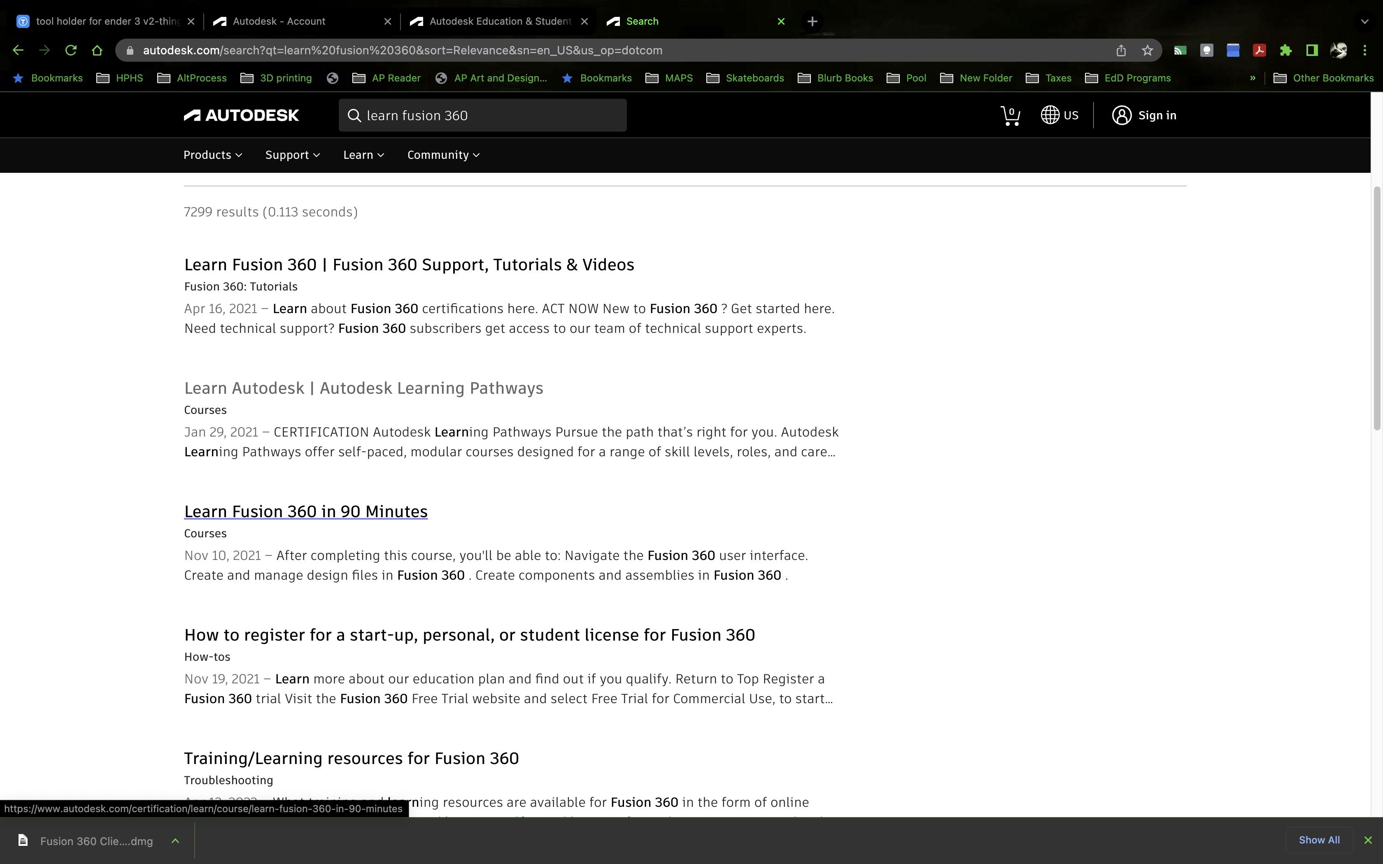Reload the page with the refresh icon

(x=70, y=50)
